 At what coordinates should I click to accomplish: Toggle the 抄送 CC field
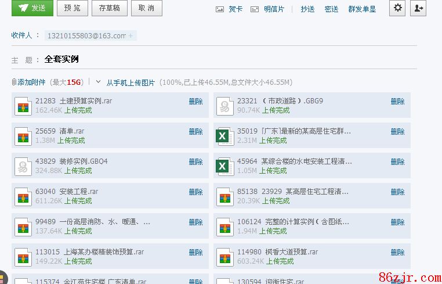point(307,9)
